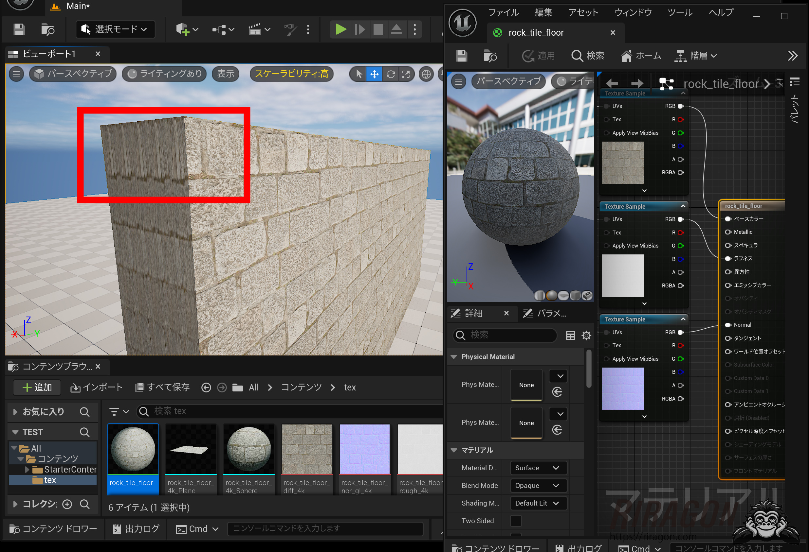Click the add actor cube icon
Viewport: 809px width, 552px height.
pyautogui.click(x=182, y=29)
